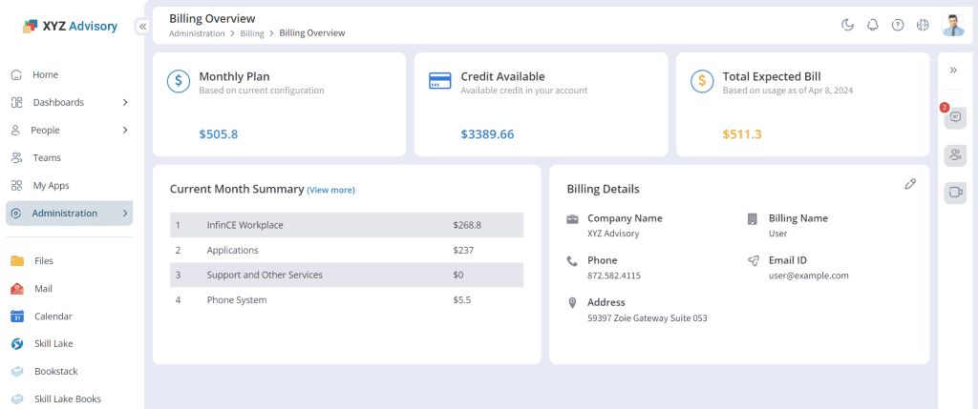Select the Applications row
978x409 pixels.
(x=347, y=250)
